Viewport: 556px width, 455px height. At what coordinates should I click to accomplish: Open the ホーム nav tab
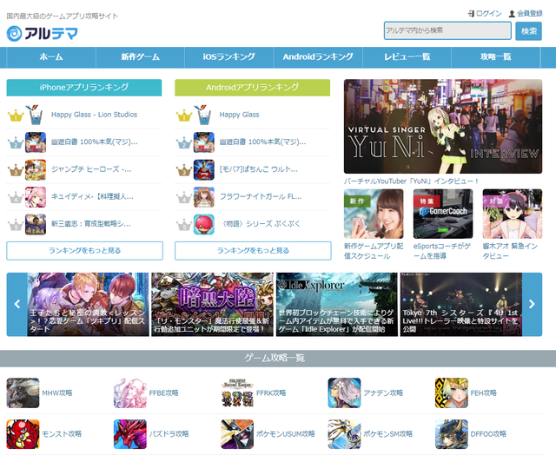(x=51, y=56)
